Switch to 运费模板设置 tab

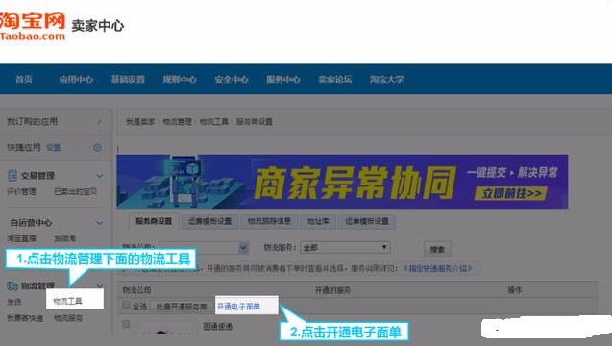(x=210, y=221)
